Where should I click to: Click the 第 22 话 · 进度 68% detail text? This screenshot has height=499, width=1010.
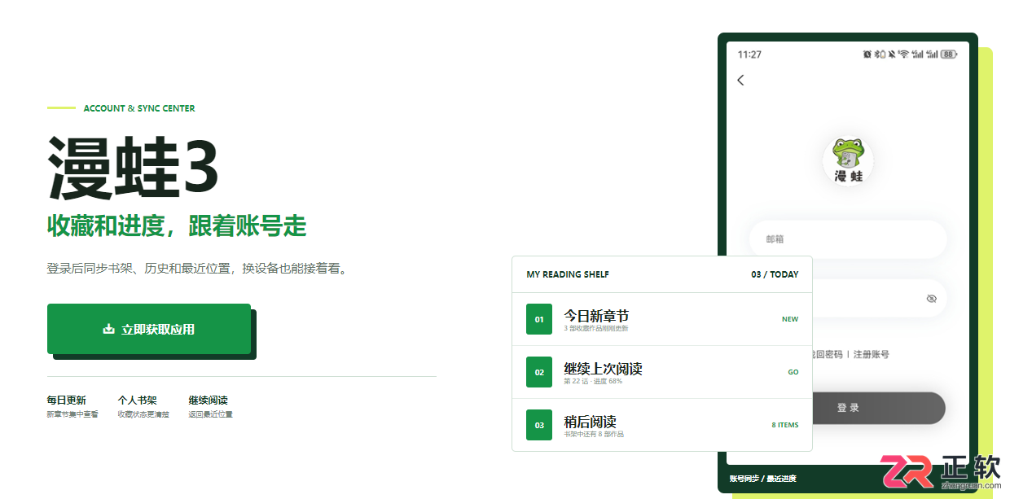[x=593, y=381]
